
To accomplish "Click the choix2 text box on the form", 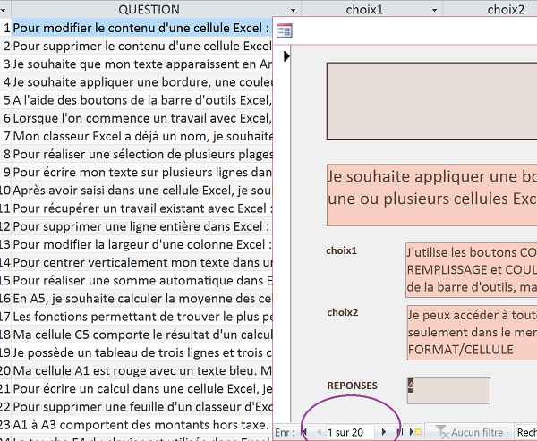I will pyautogui.click(x=472, y=333).
